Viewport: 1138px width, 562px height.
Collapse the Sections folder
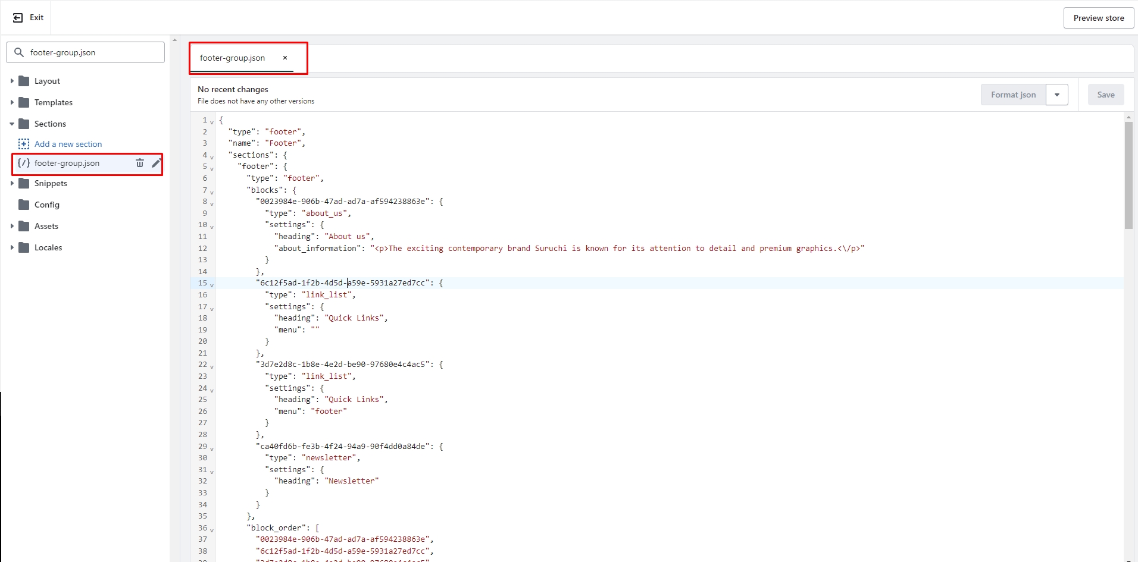pos(12,124)
